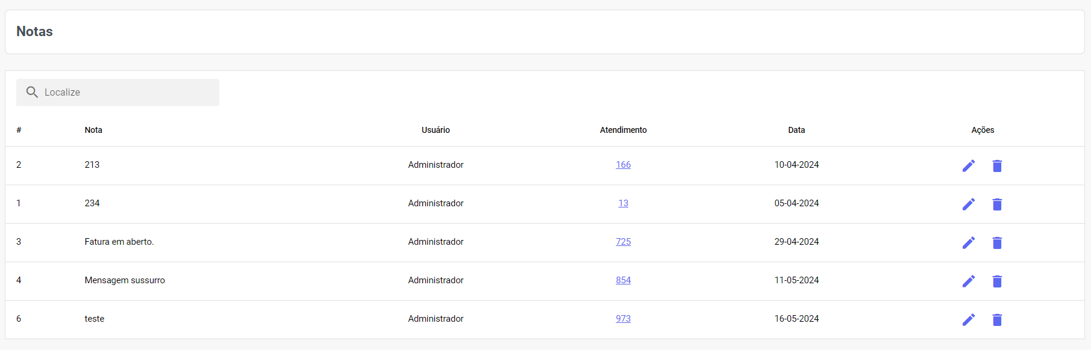Edit the "teste" note
The width and height of the screenshot is (1091, 350).
968,319
